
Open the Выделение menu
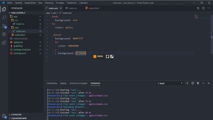(30, 3)
